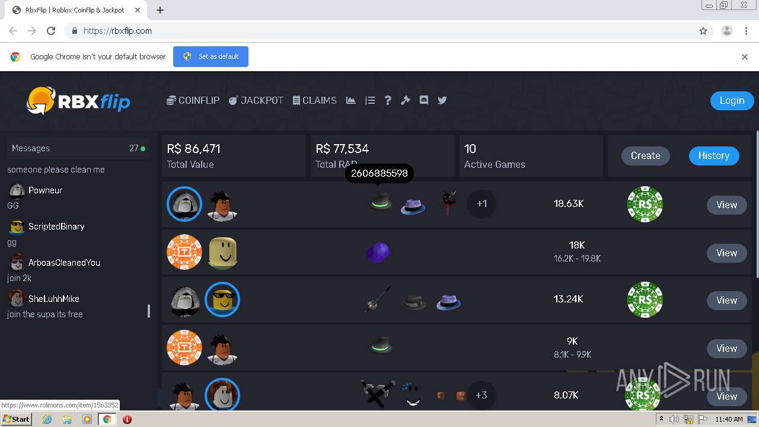Set Chrome as default browser

coord(211,56)
